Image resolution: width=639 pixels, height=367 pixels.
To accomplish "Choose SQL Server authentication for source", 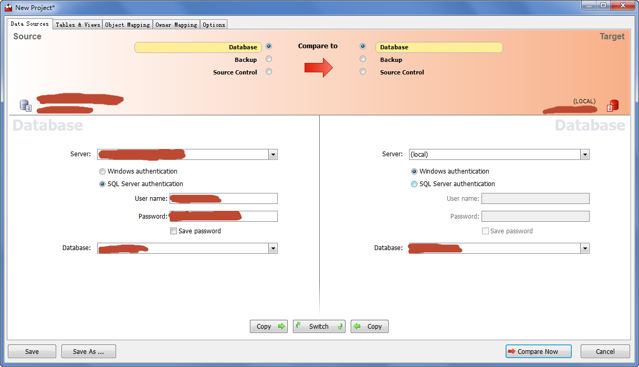I will (102, 184).
